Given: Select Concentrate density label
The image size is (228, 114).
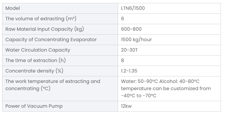Looking at the screenshot, I should (34, 71).
